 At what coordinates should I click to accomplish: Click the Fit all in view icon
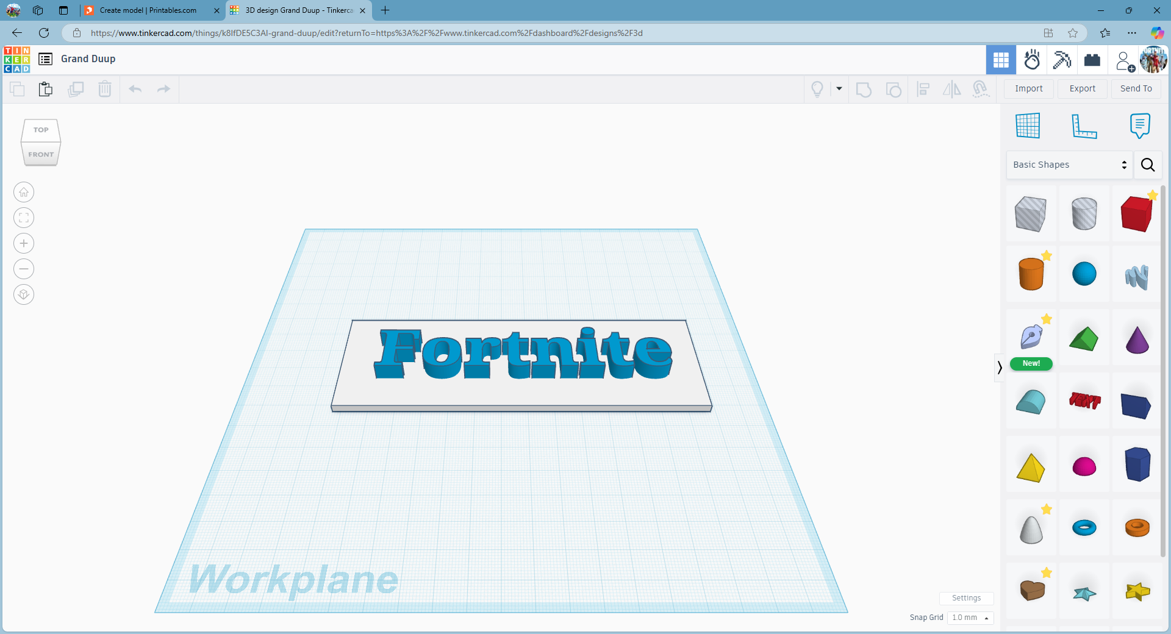[24, 218]
